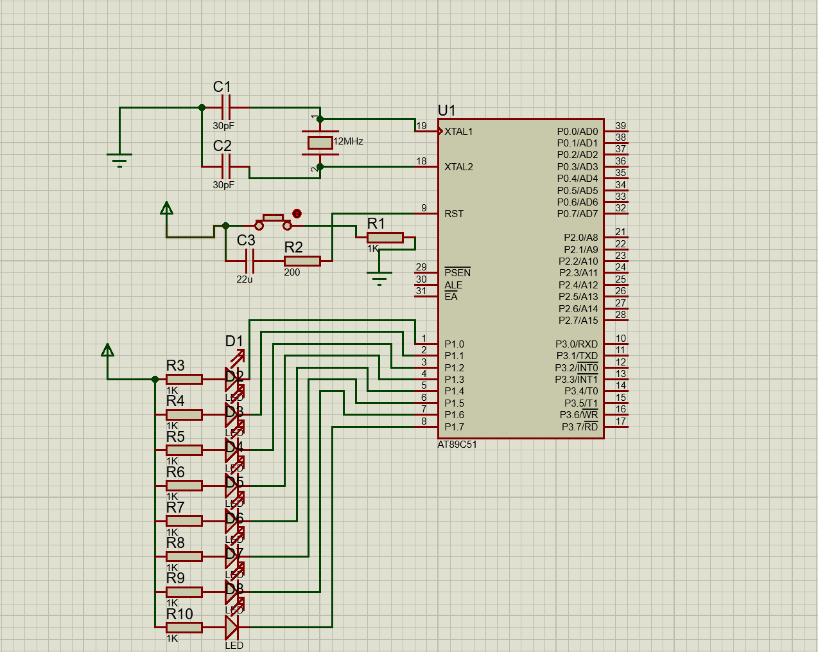This screenshot has width=818, height=652.
Task: Select the 12MHz crystal oscillator
Action: [x=320, y=142]
